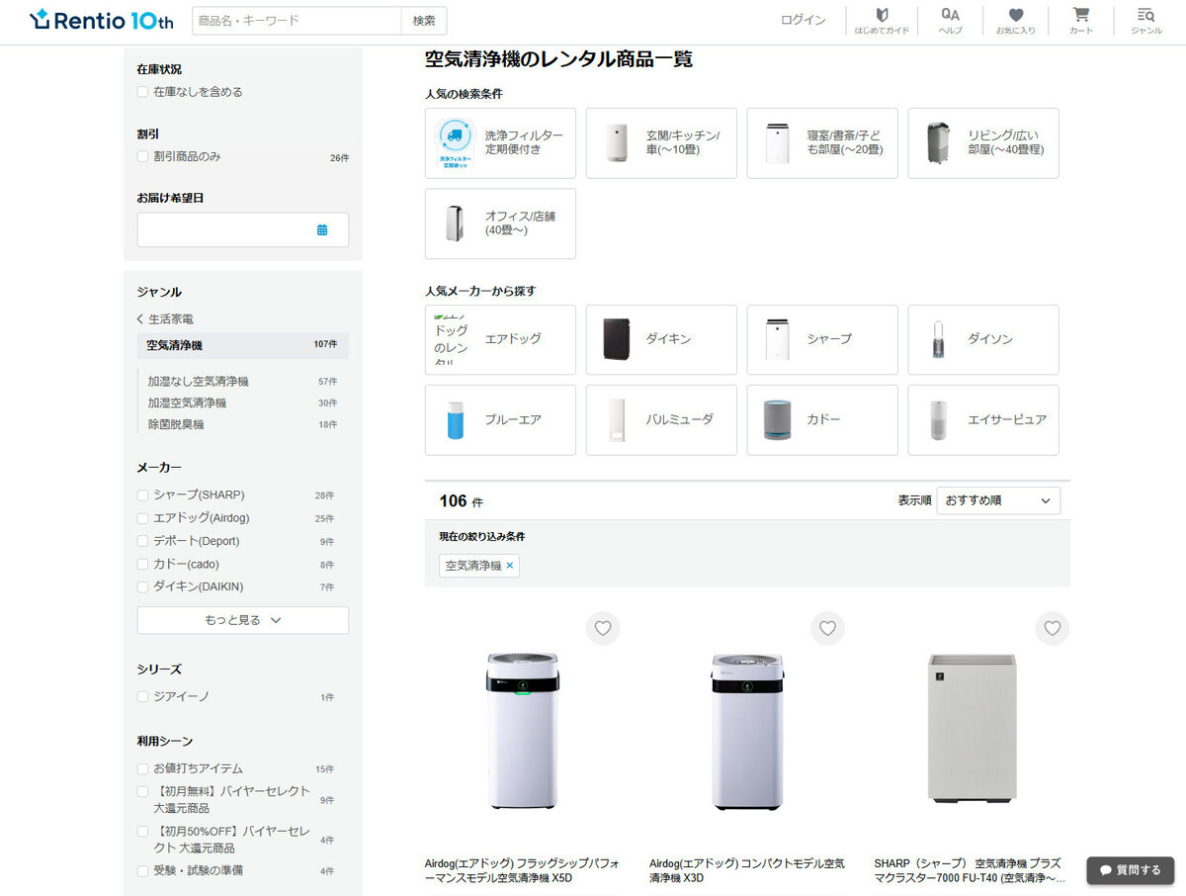Open the SHARP FU-T40 product image
This screenshot has width=1186, height=896.
coord(972,728)
